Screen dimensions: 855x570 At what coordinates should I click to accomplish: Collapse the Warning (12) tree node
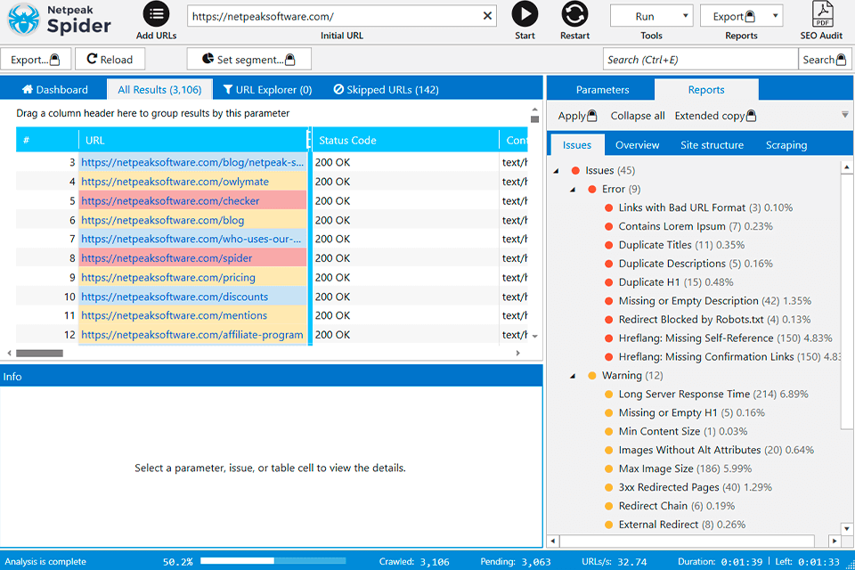pos(573,377)
